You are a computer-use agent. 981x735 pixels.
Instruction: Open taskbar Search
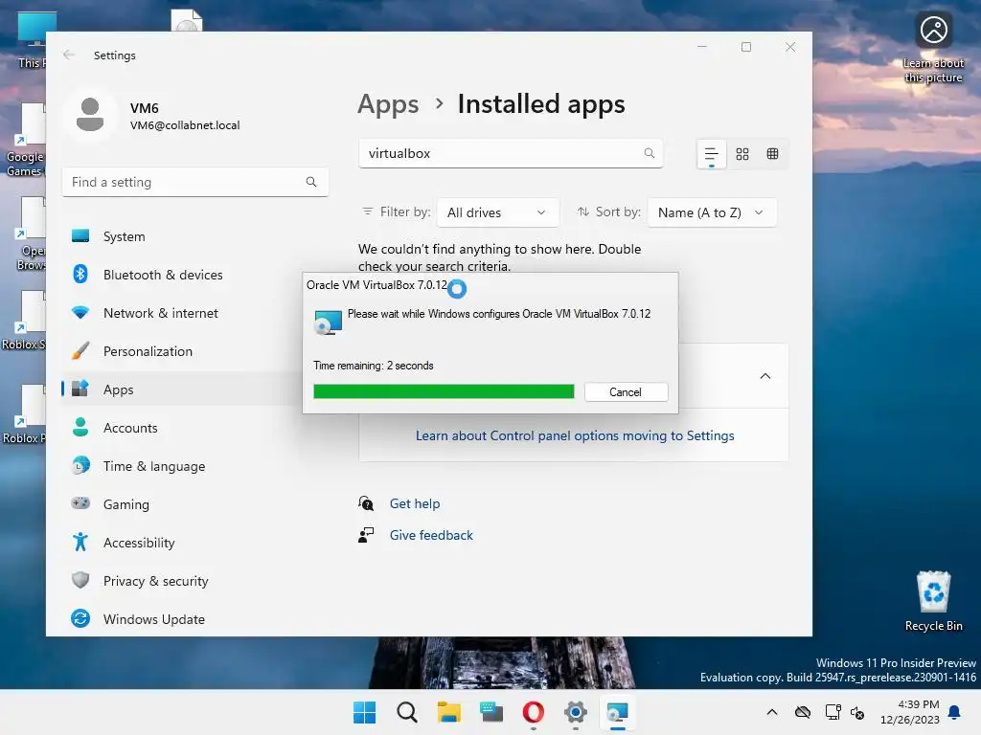[x=406, y=712]
